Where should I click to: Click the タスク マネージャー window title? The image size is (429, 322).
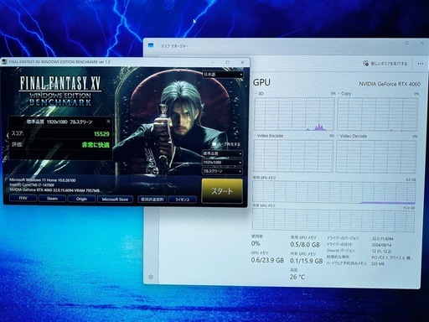(x=174, y=46)
